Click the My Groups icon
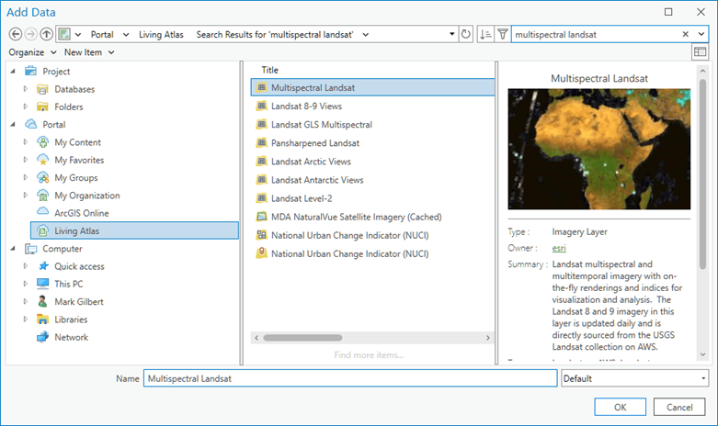The width and height of the screenshot is (718, 426). 42,178
